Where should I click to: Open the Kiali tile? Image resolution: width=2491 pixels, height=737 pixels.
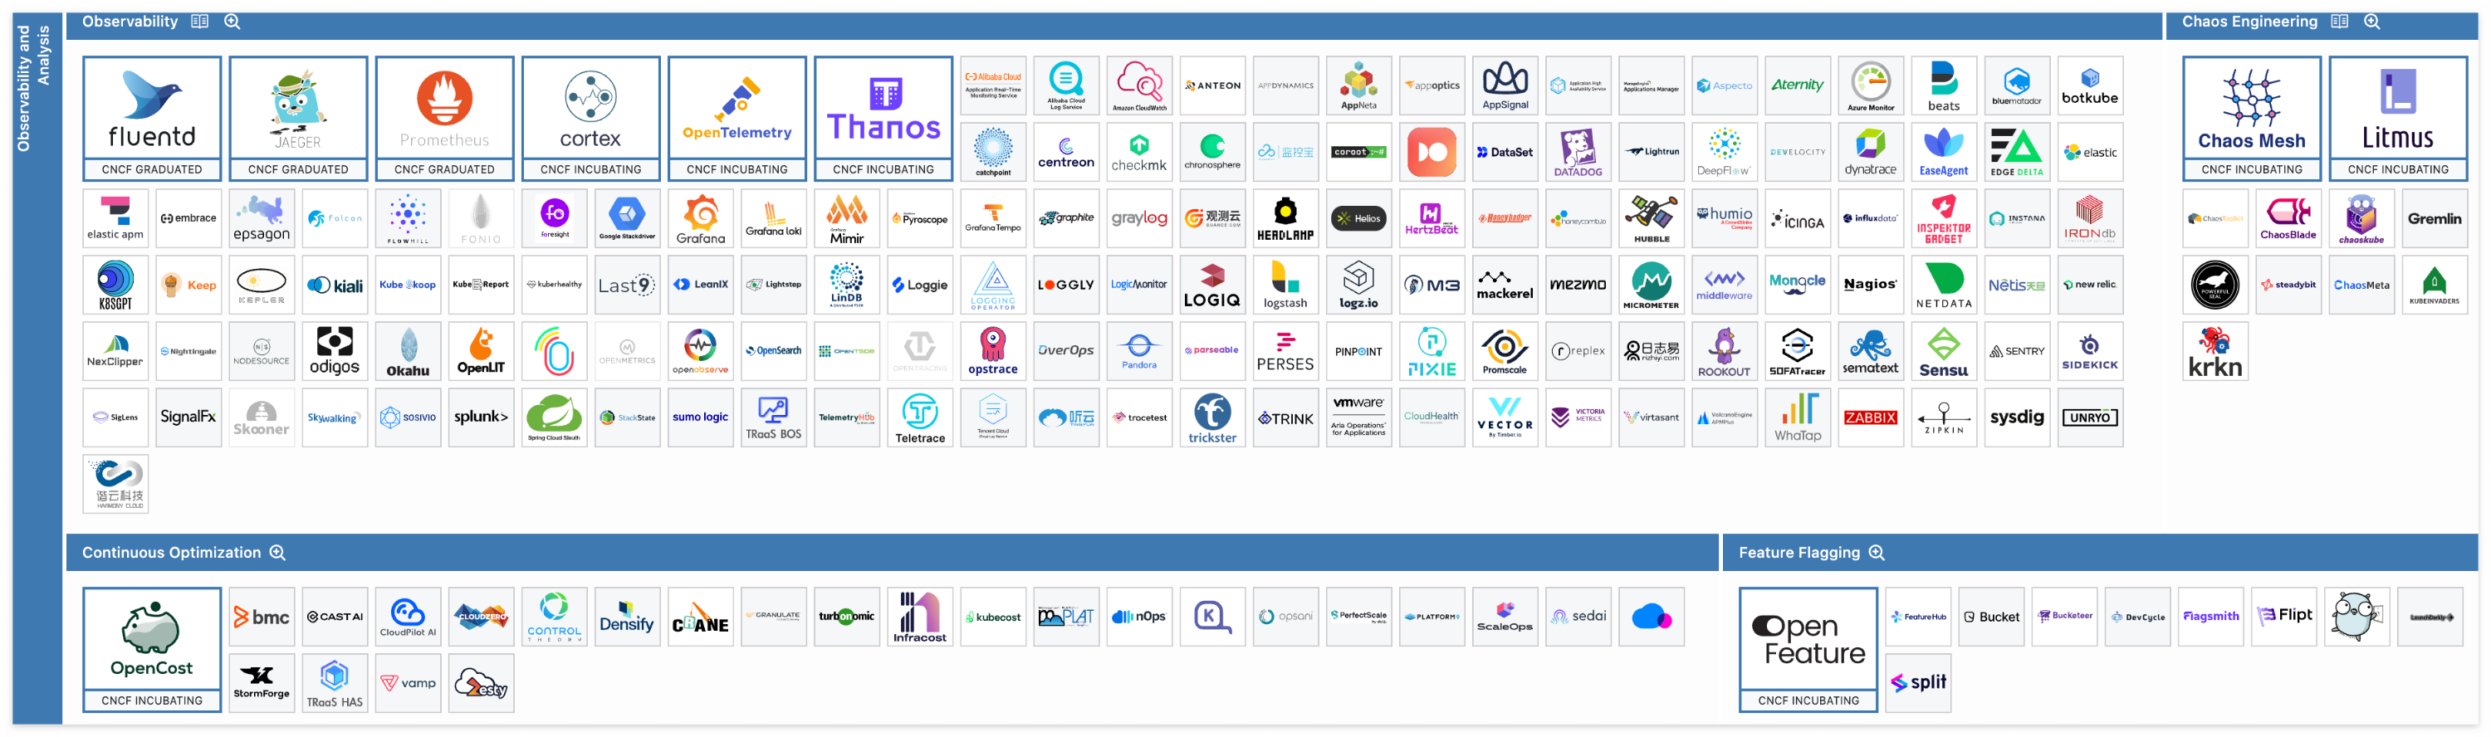(x=335, y=285)
